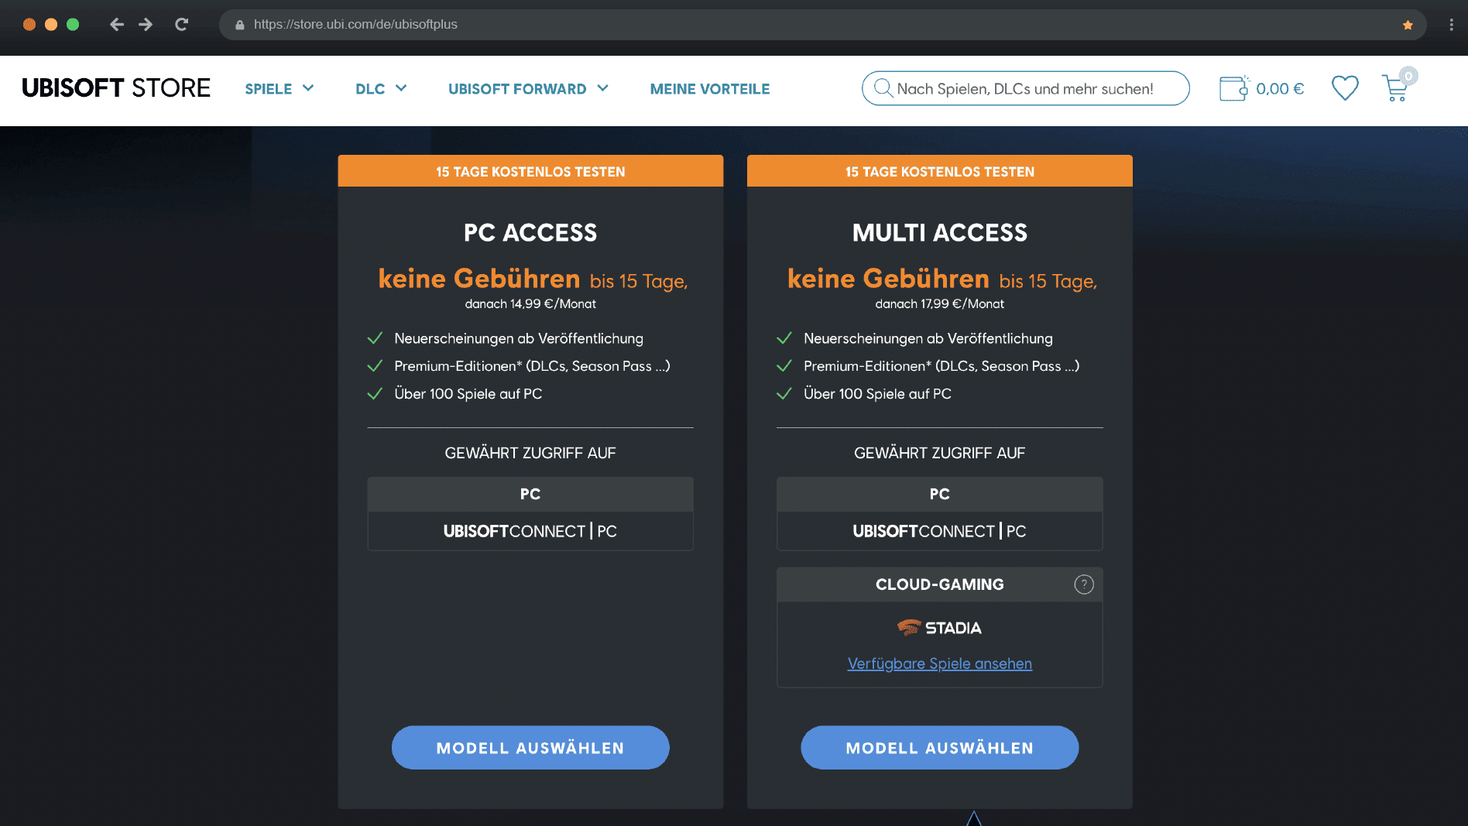Expand the Ubisoft Forward dropdown
Viewport: 1468px width, 826px height.
529,89
